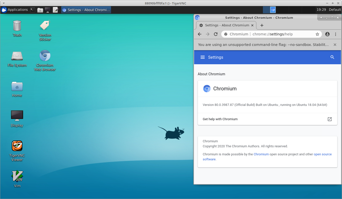Click the forward navigation arrow
342x199 pixels.
click(208, 34)
